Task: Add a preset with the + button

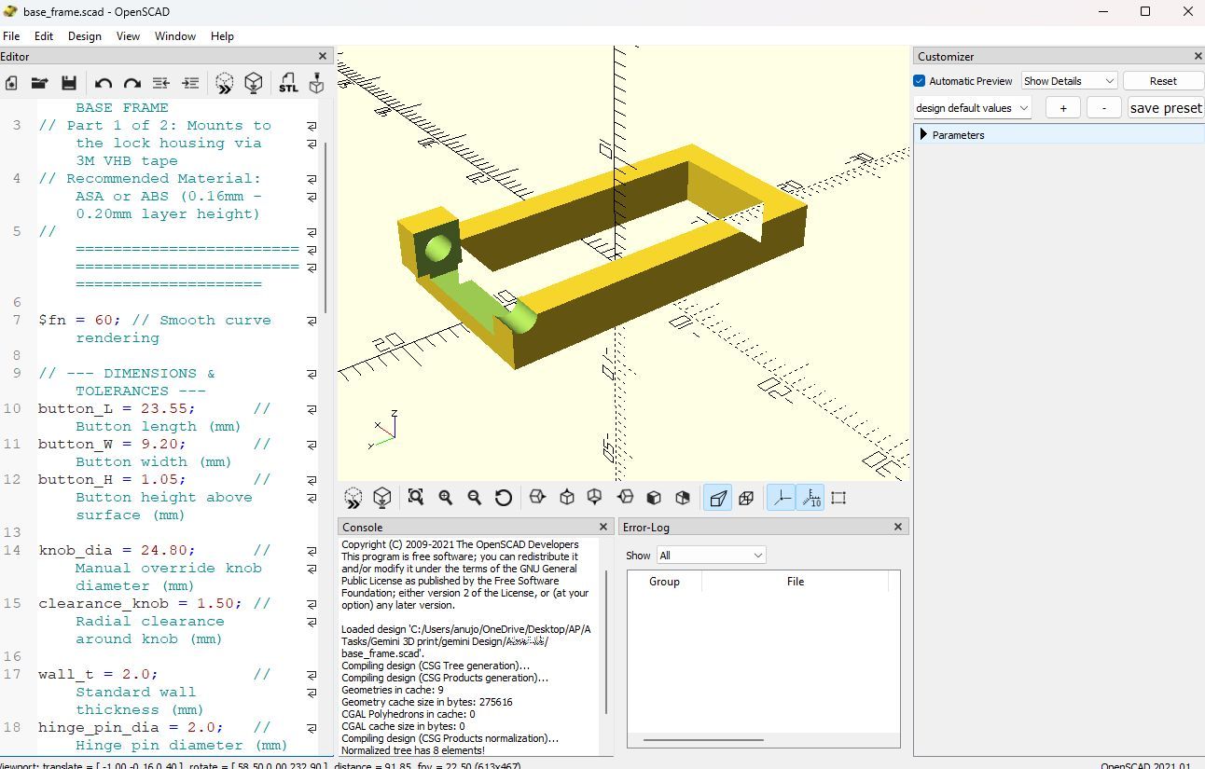Action: 1062,108
